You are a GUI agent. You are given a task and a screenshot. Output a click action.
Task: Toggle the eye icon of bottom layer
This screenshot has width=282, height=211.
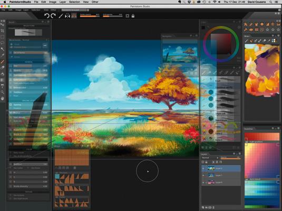[x=203, y=183]
